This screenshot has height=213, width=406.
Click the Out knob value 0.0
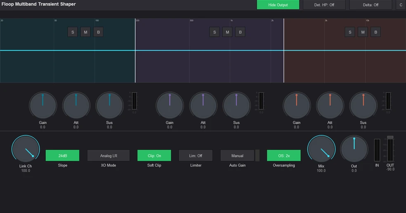[x=354, y=171]
